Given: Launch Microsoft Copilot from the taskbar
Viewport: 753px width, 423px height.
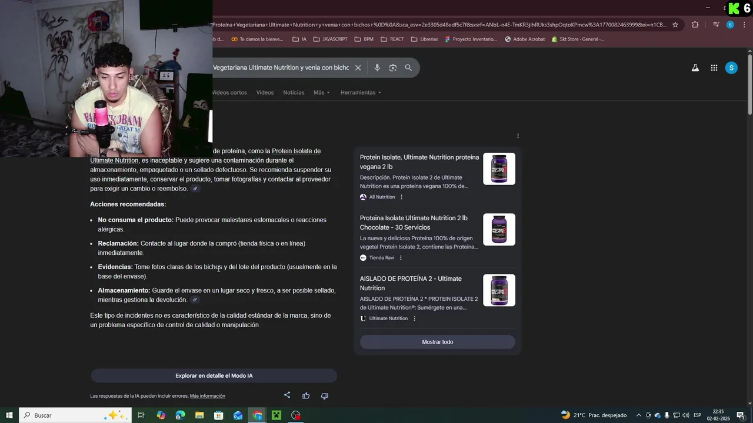Looking at the screenshot, I should (x=161, y=415).
